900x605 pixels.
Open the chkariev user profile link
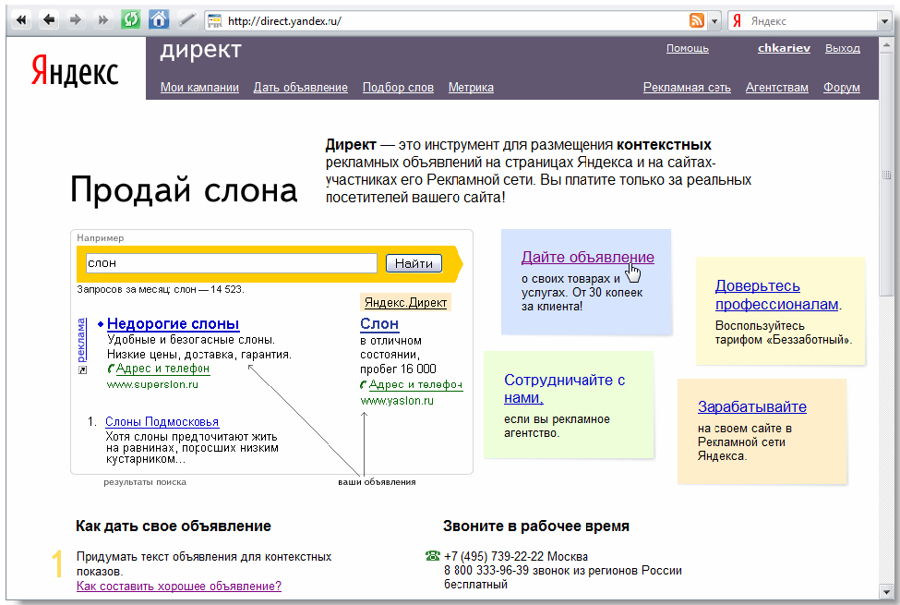pyautogui.click(x=784, y=48)
